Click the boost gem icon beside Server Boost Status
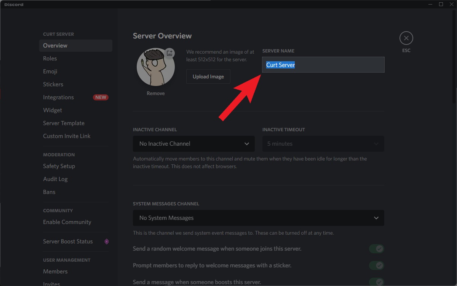The height and width of the screenshot is (286, 457). click(106, 242)
